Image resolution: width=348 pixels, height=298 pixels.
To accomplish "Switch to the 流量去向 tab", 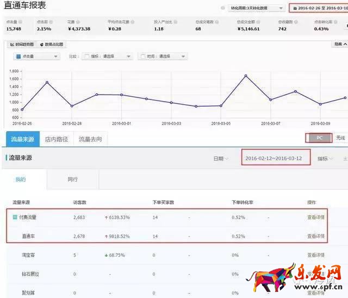I will 90,139.
